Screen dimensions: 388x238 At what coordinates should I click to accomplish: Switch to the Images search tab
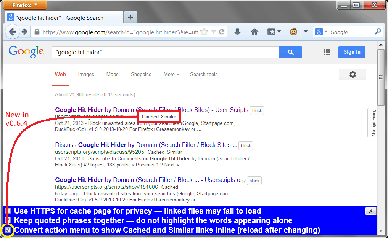pos(86,75)
